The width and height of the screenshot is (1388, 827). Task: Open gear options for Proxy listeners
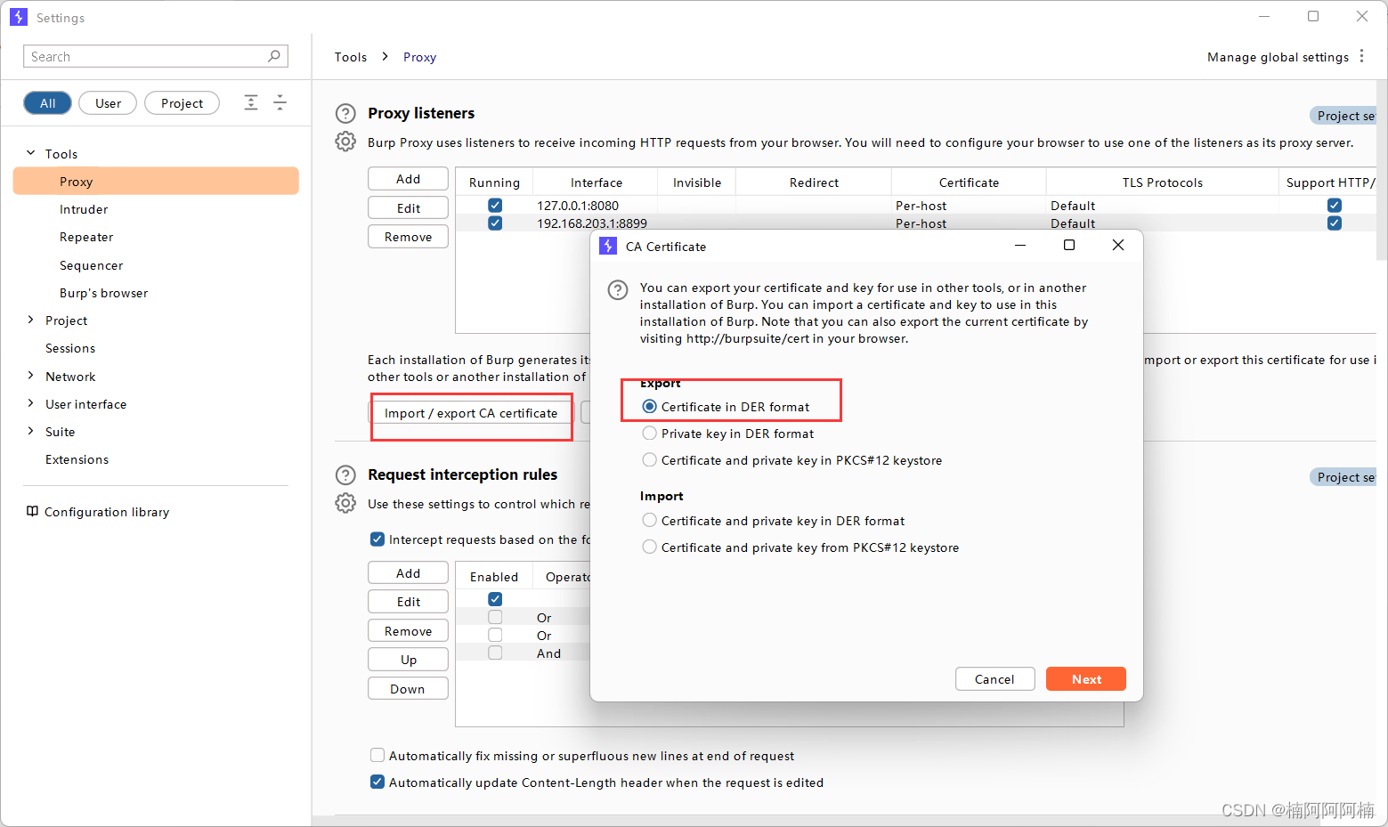tap(345, 142)
